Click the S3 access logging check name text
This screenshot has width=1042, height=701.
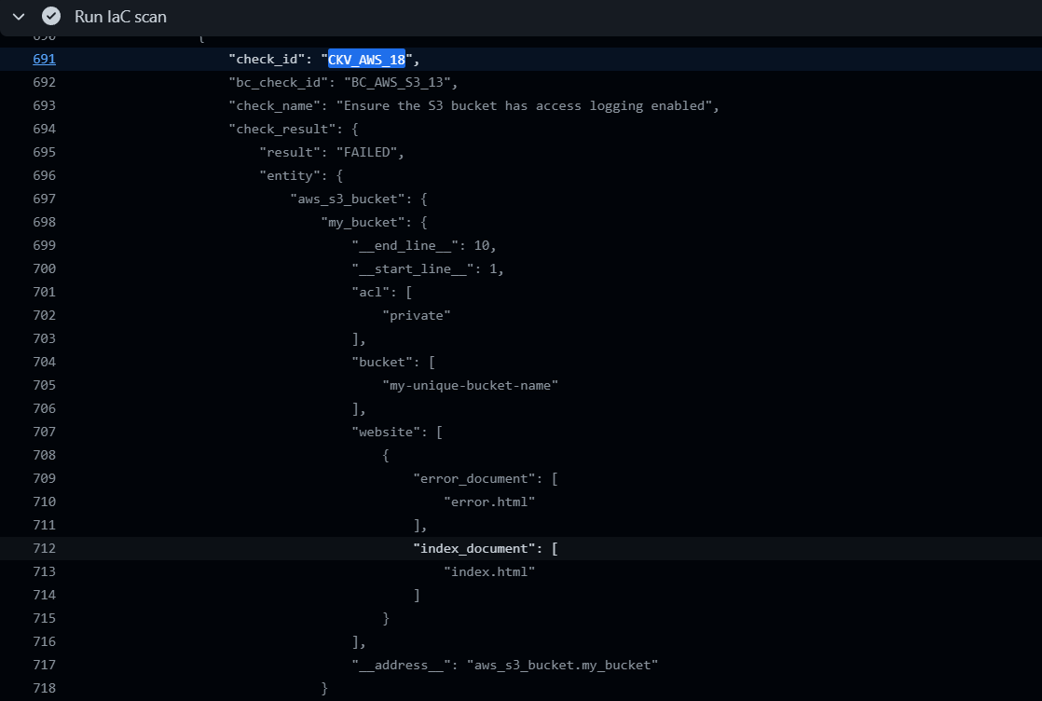click(527, 105)
